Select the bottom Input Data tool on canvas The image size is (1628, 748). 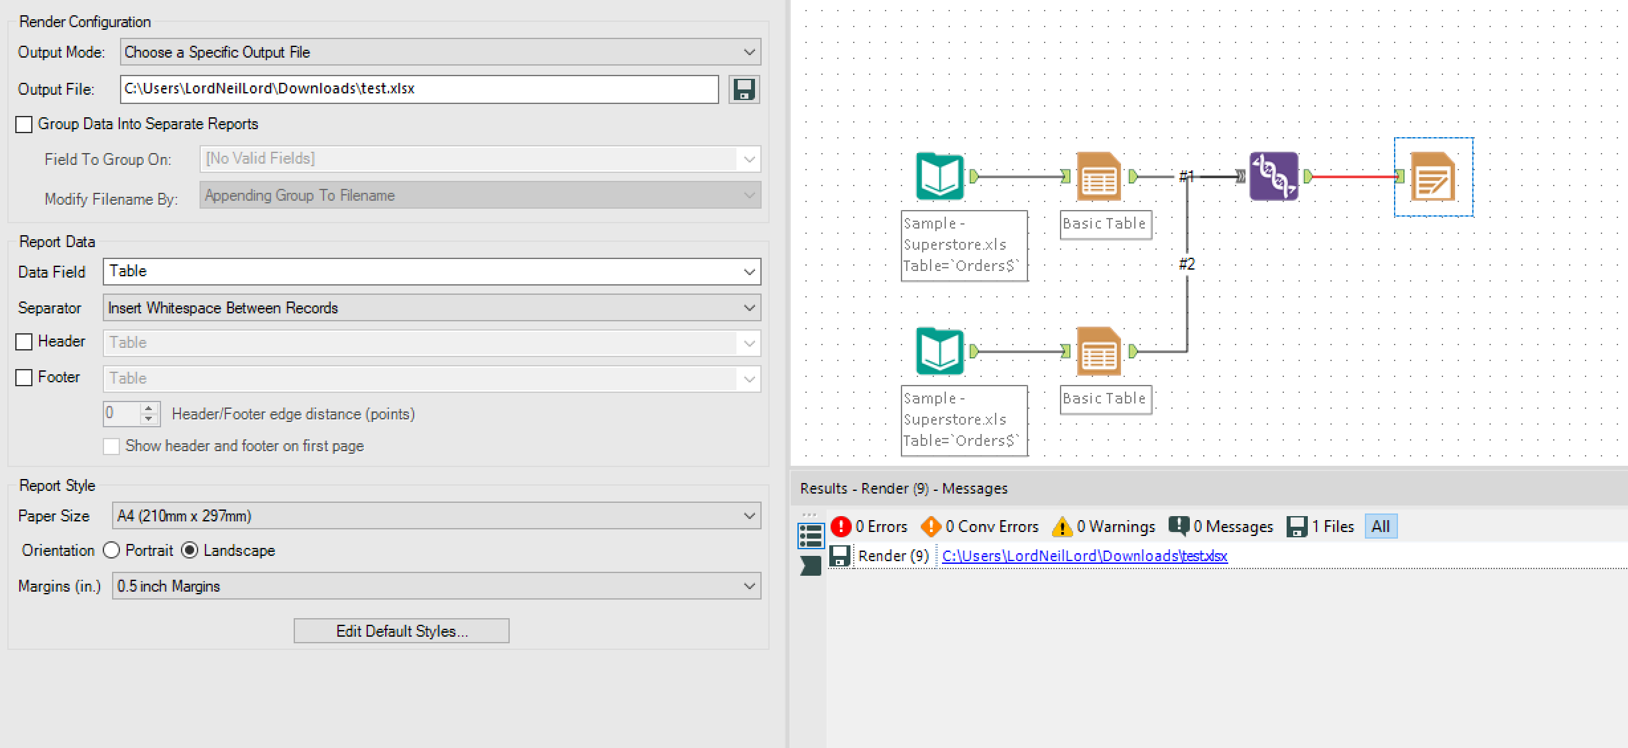pyautogui.click(x=939, y=351)
